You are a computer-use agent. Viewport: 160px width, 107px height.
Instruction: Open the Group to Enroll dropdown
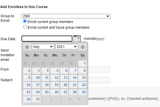(x=66, y=16)
